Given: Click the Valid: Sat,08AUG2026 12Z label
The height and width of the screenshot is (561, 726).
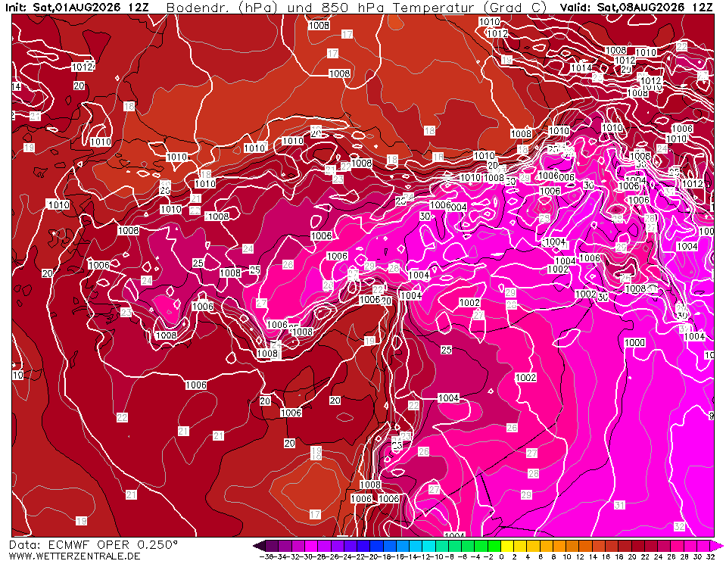Looking at the screenshot, I should [x=636, y=8].
